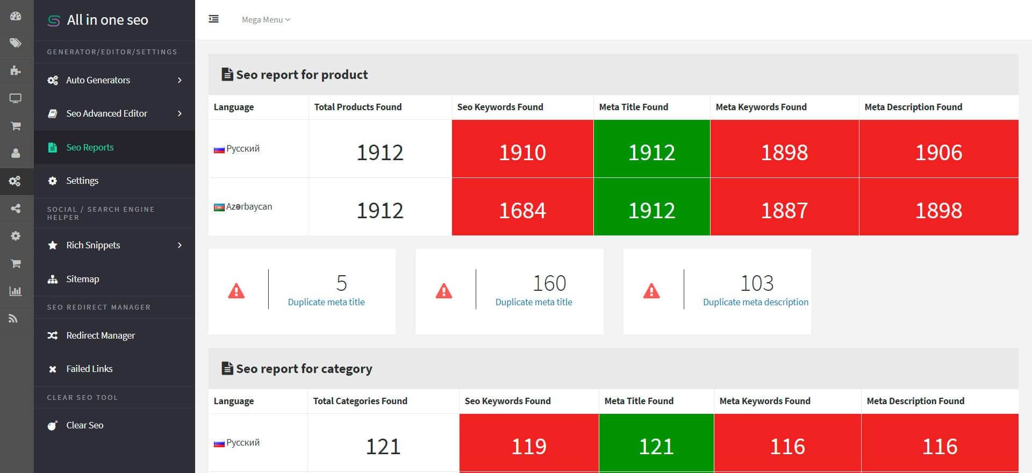Open the user profile icon in left strip
The width and height of the screenshot is (1032, 473).
coord(16,153)
